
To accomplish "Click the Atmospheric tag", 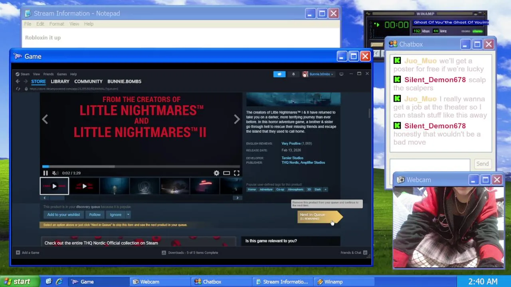I will pyautogui.click(x=295, y=190).
